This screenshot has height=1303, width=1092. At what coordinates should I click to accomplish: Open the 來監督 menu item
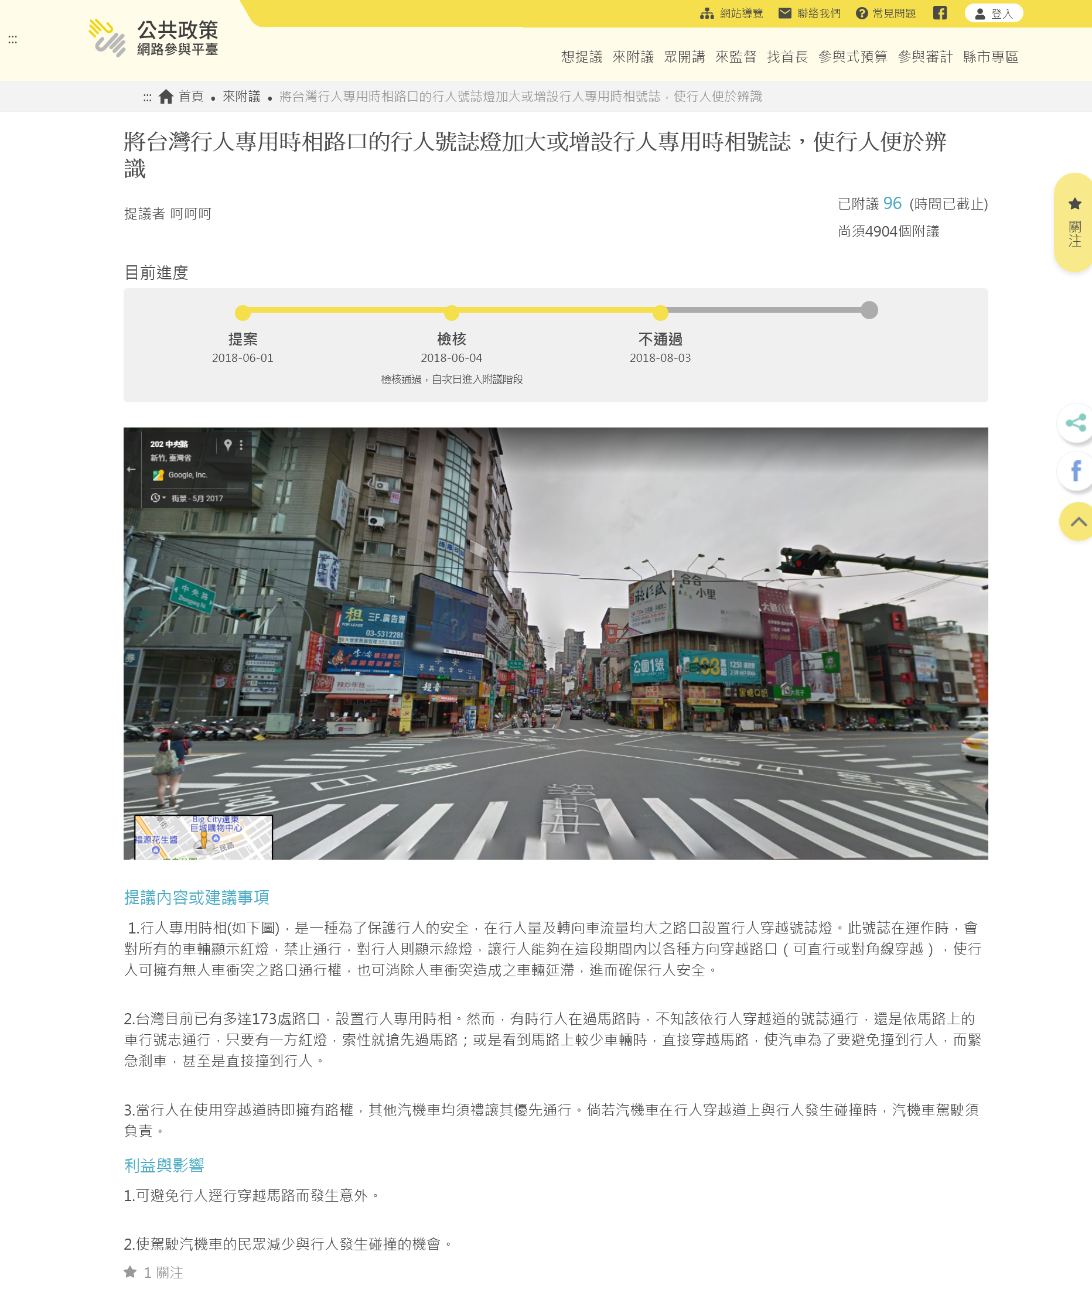[736, 57]
